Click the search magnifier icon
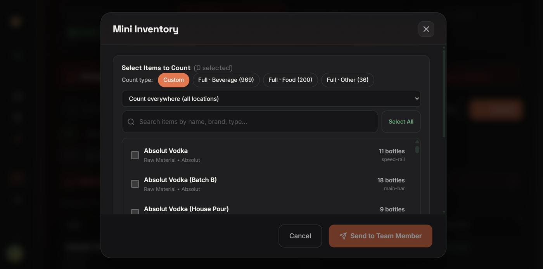 tap(131, 122)
